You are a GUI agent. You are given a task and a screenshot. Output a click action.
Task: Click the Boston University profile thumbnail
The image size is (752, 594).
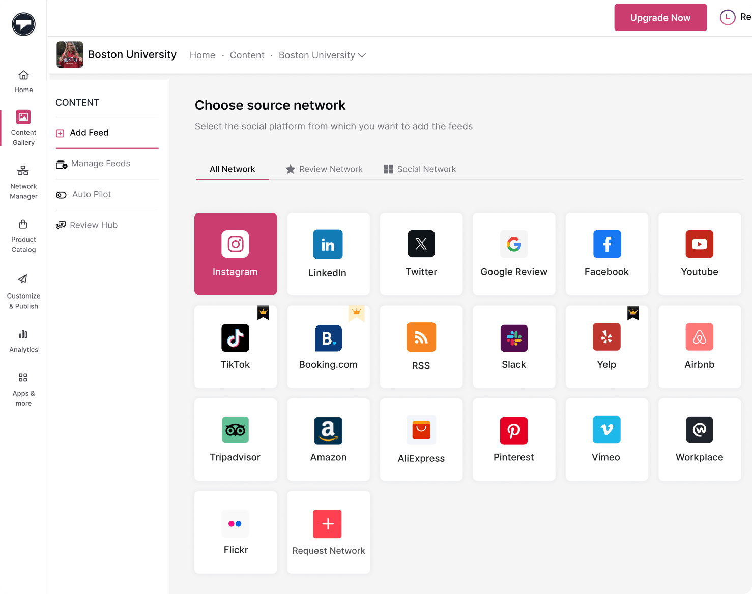(x=70, y=54)
